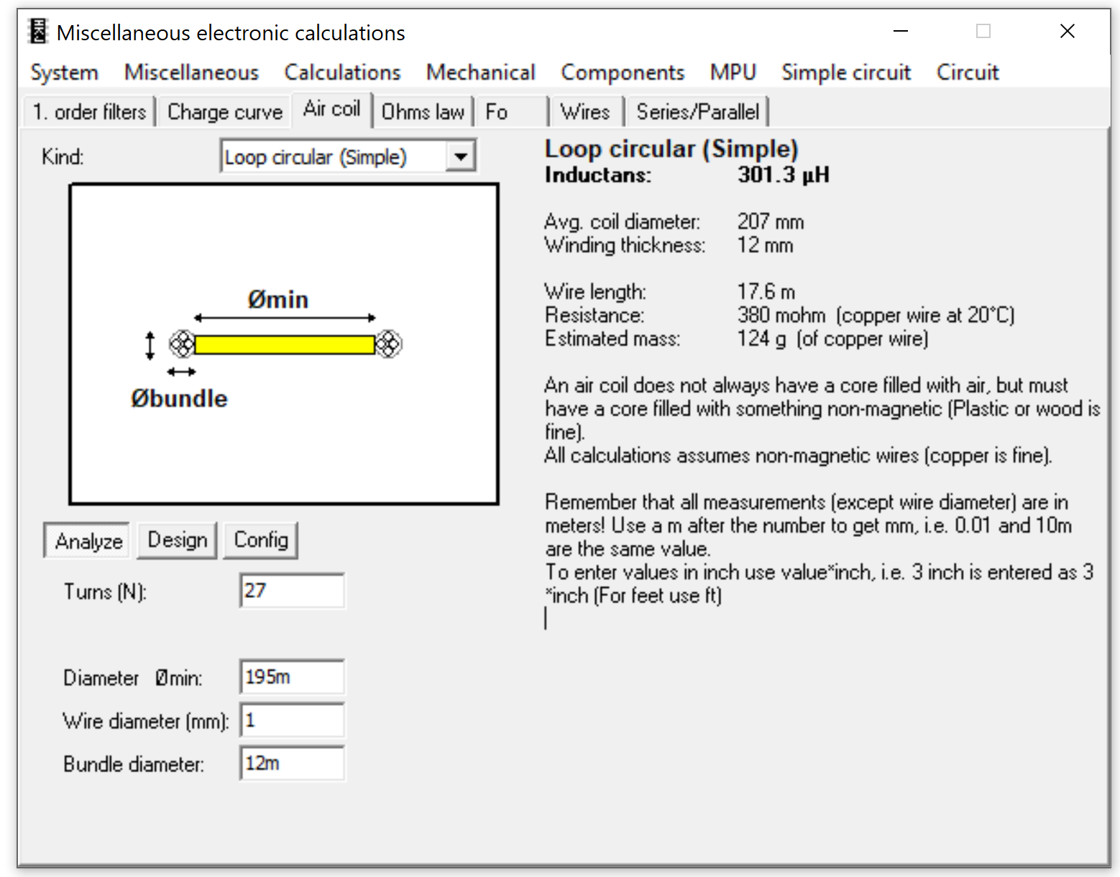Click the 124 g estimated mass value
Viewport: 1120px width, 877px height.
(x=832, y=339)
